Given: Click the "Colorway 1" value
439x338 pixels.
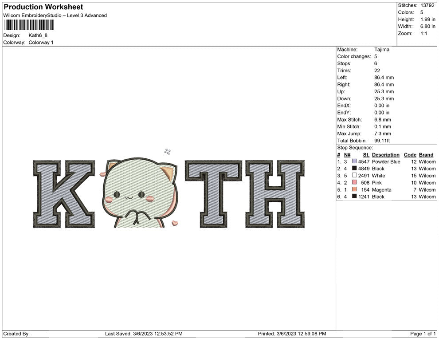Looking at the screenshot, I should 41,42.
